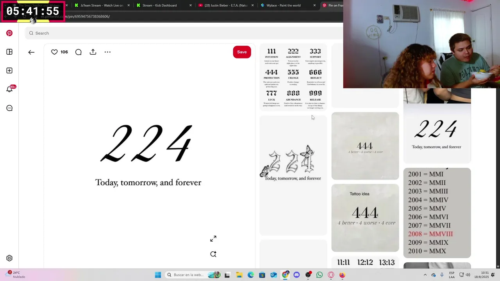The image size is (500, 281).
Task: Close the JzTeam Stream tab
Action: pos(129,5)
